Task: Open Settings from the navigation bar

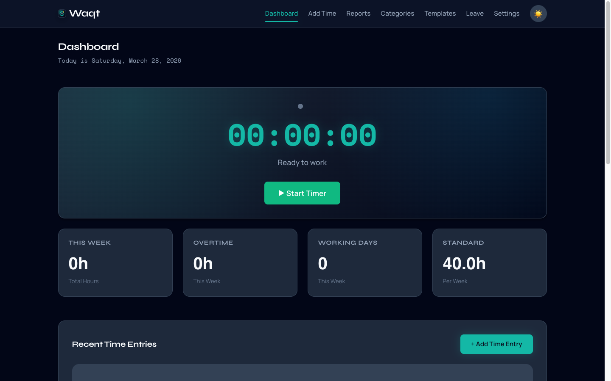Action: tap(506, 14)
